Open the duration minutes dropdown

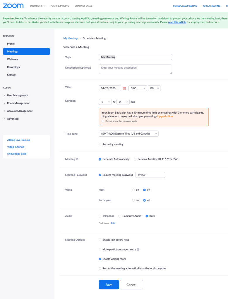point(123,102)
